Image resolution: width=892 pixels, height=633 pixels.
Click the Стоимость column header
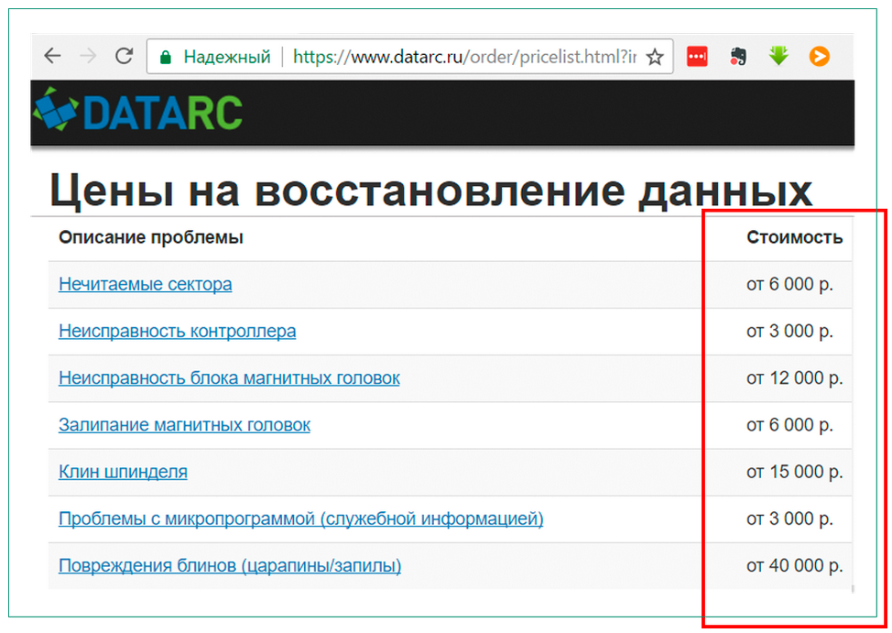click(x=793, y=236)
